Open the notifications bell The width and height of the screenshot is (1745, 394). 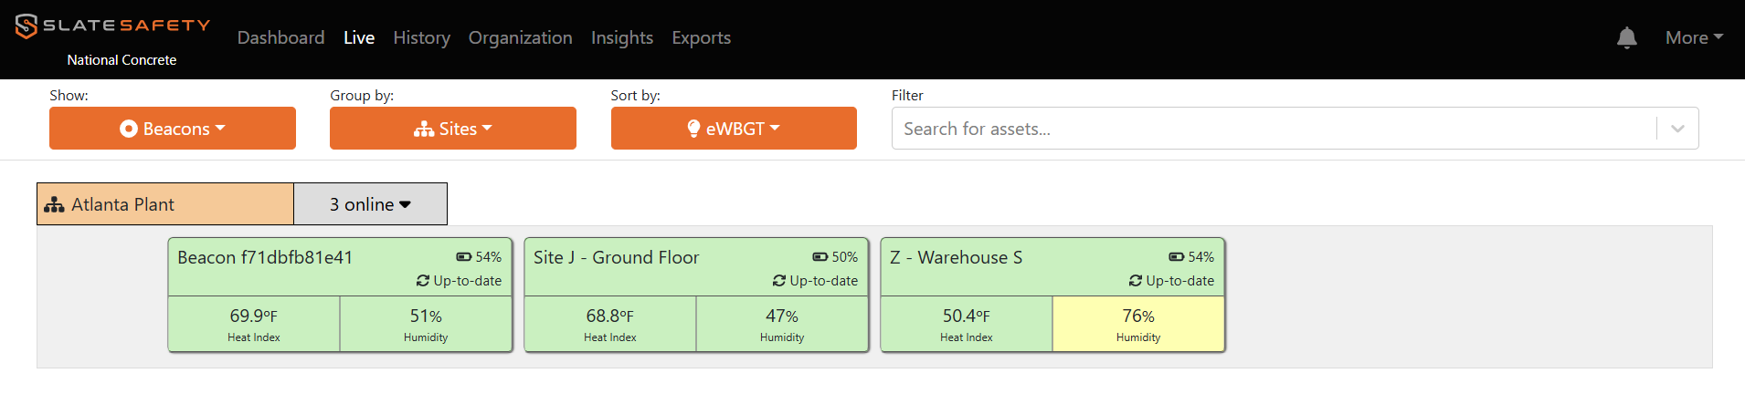1626,37
